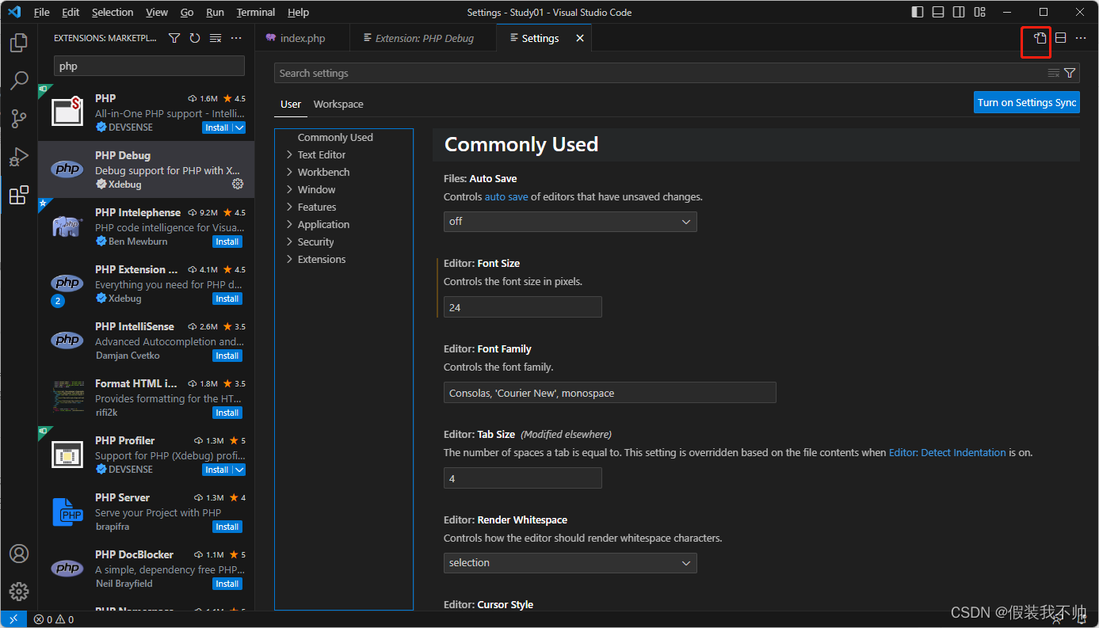Screen dimensions: 1099x628
Task: Open the Run and Debug view
Action: (x=19, y=157)
